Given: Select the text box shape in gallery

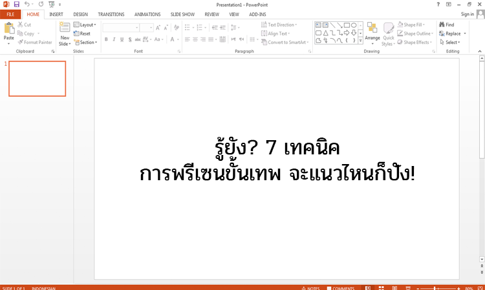Looking at the screenshot, I should click(318, 25).
